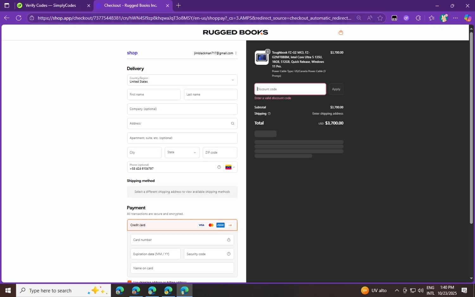Open the State dropdown

tap(182, 152)
